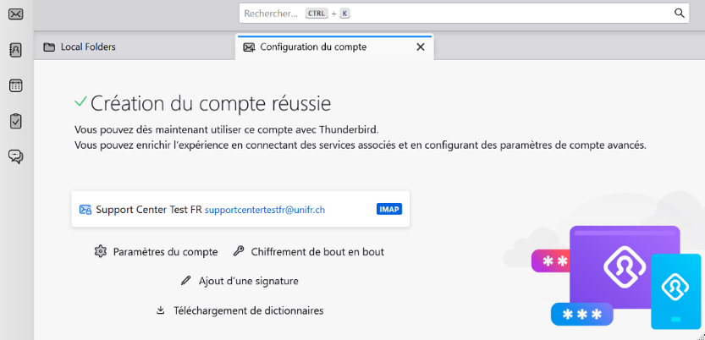The width and height of the screenshot is (705, 340).
Task: Open the Mail space in sidebar
Action: point(15,14)
